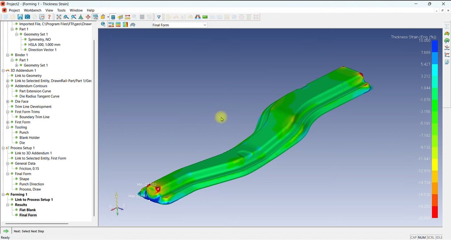The height and width of the screenshot is (240, 451).
Task: Click the rainbow contour display icon
Action: coord(125,25)
